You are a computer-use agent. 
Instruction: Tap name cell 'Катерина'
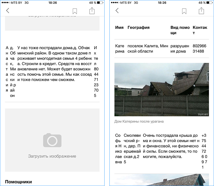click(x=120, y=48)
